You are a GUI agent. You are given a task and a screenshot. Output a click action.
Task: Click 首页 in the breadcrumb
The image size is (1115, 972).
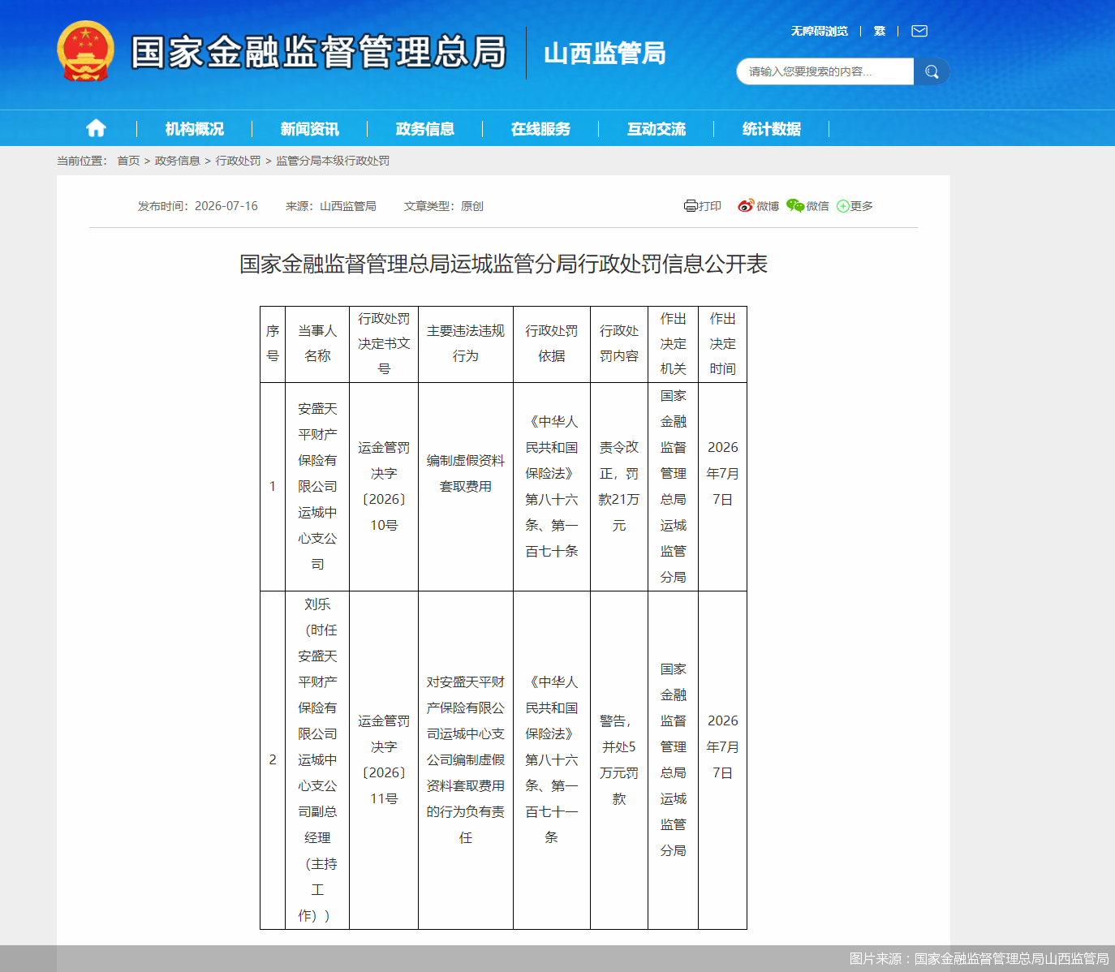[128, 161]
